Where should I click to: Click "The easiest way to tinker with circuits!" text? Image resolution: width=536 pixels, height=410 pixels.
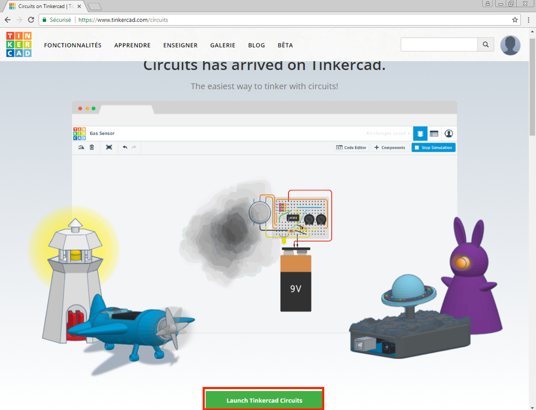coord(264,86)
